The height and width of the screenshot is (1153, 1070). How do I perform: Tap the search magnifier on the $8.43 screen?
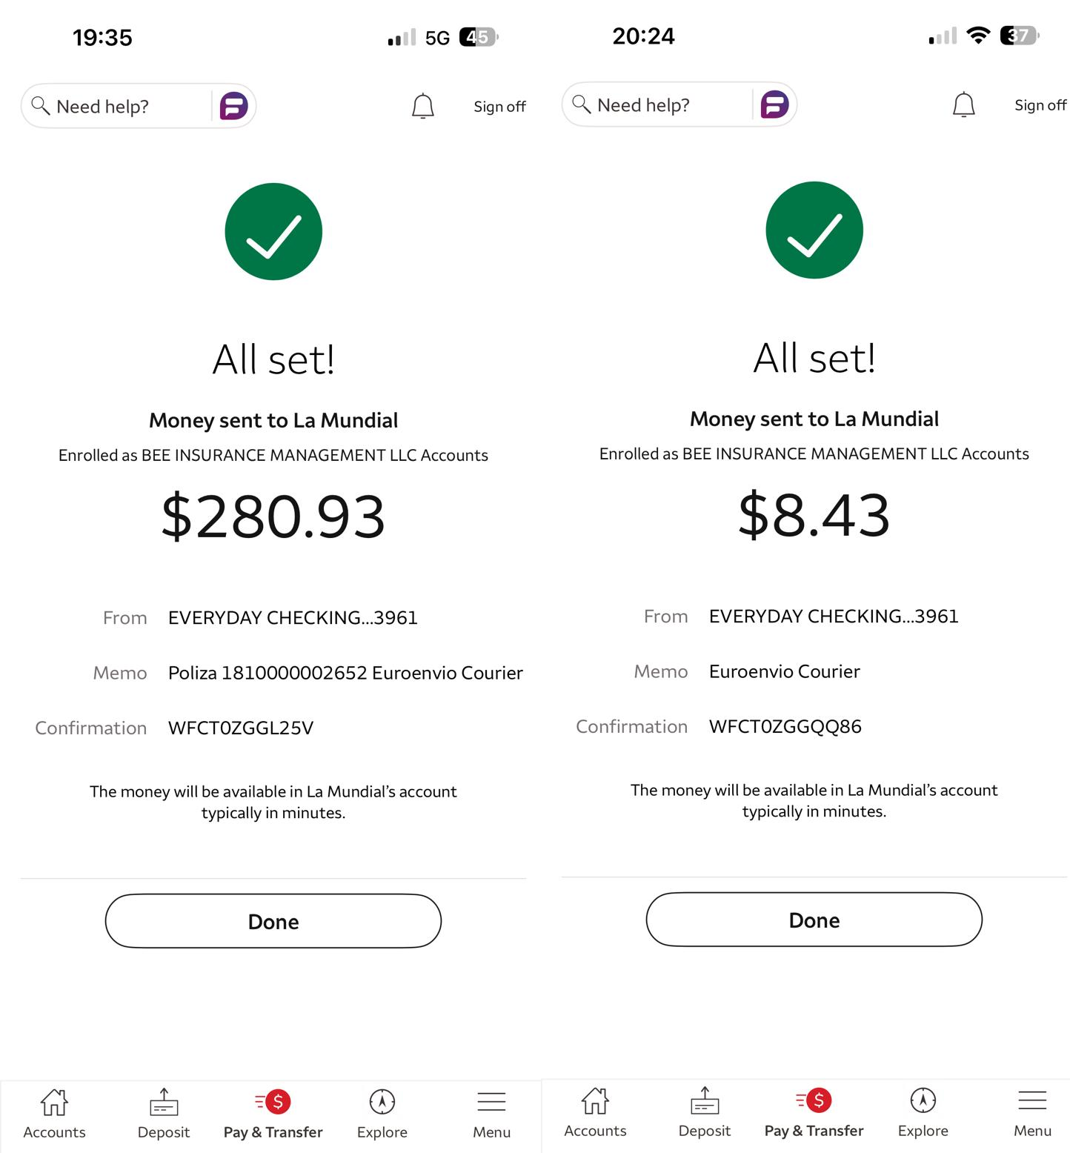[582, 104]
